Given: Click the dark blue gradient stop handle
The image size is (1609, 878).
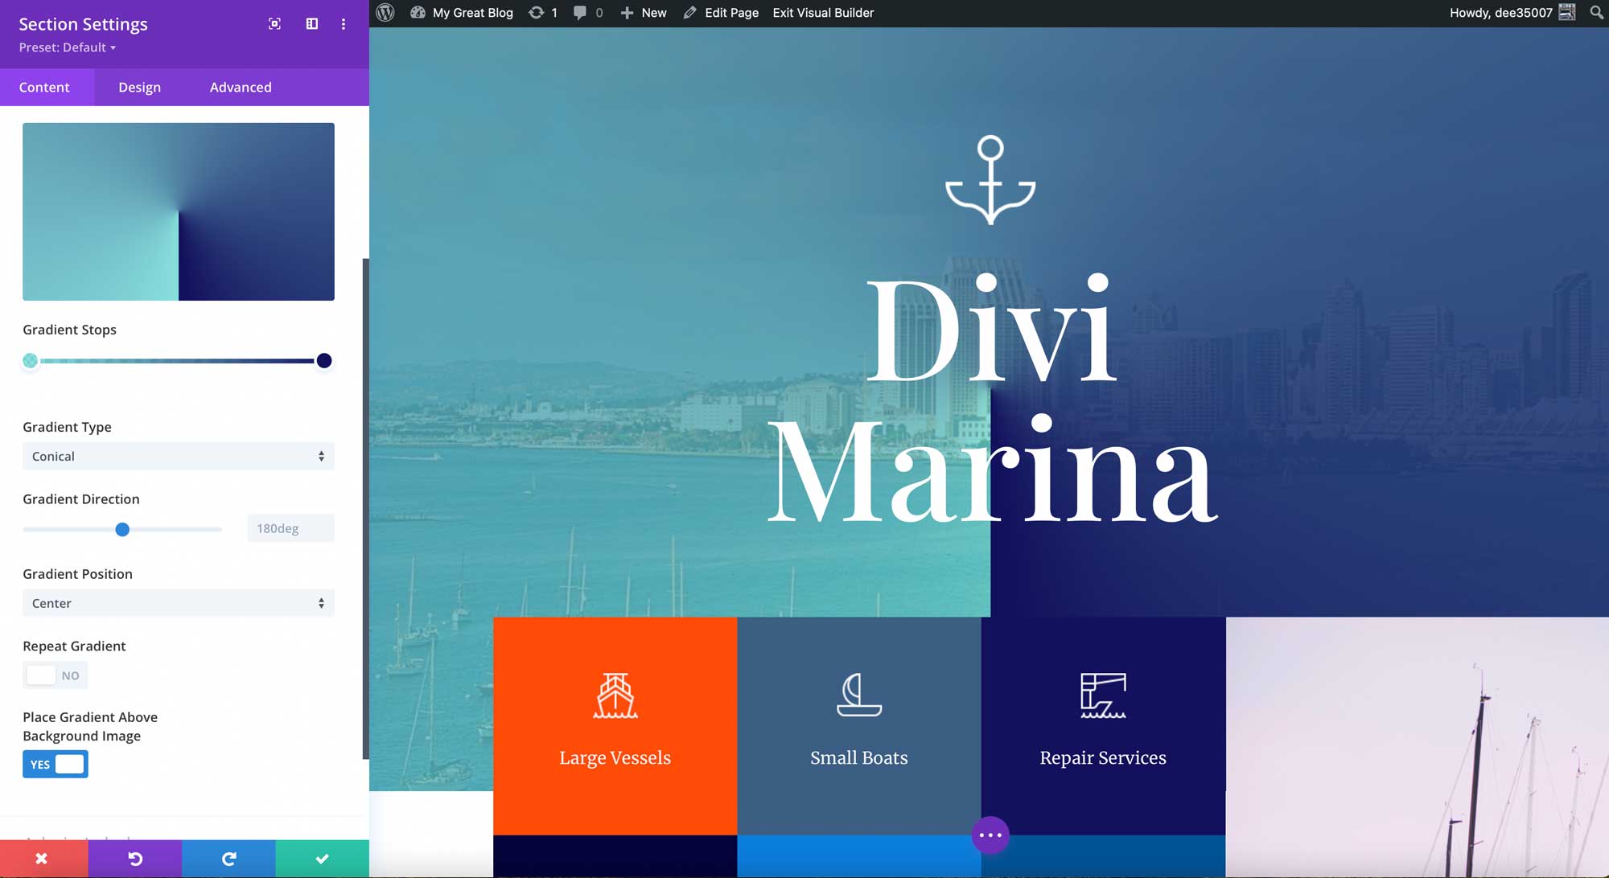Looking at the screenshot, I should (323, 361).
